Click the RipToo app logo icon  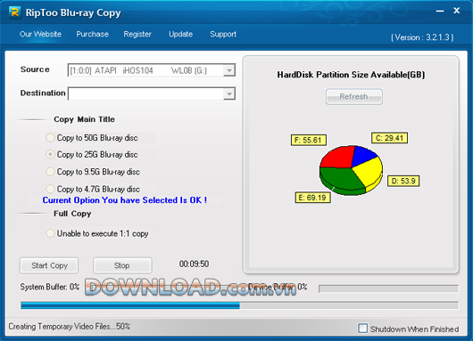click(x=14, y=12)
